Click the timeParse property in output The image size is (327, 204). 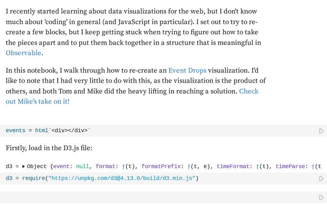294,166
